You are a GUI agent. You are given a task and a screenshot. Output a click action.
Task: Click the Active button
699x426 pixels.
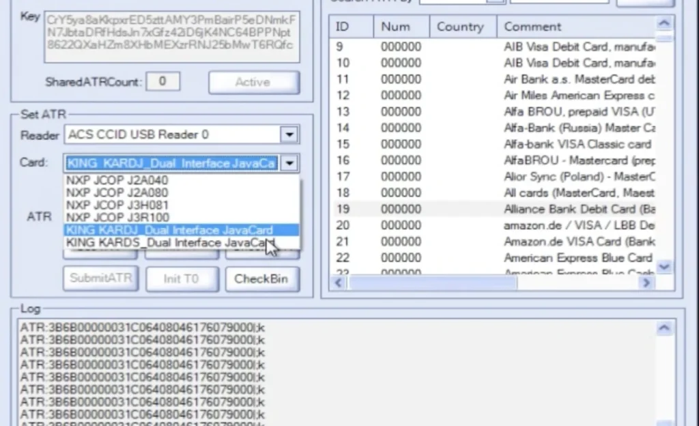point(254,82)
